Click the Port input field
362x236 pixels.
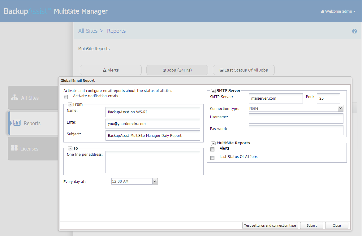pyautogui.click(x=328, y=98)
